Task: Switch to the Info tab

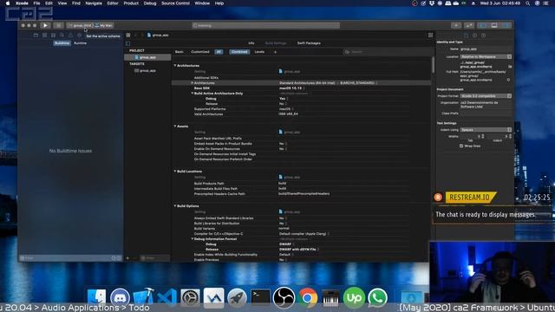Action: [x=251, y=43]
